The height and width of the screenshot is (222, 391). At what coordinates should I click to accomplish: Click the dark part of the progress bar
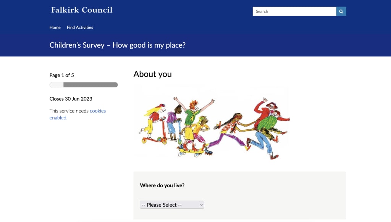(90, 85)
